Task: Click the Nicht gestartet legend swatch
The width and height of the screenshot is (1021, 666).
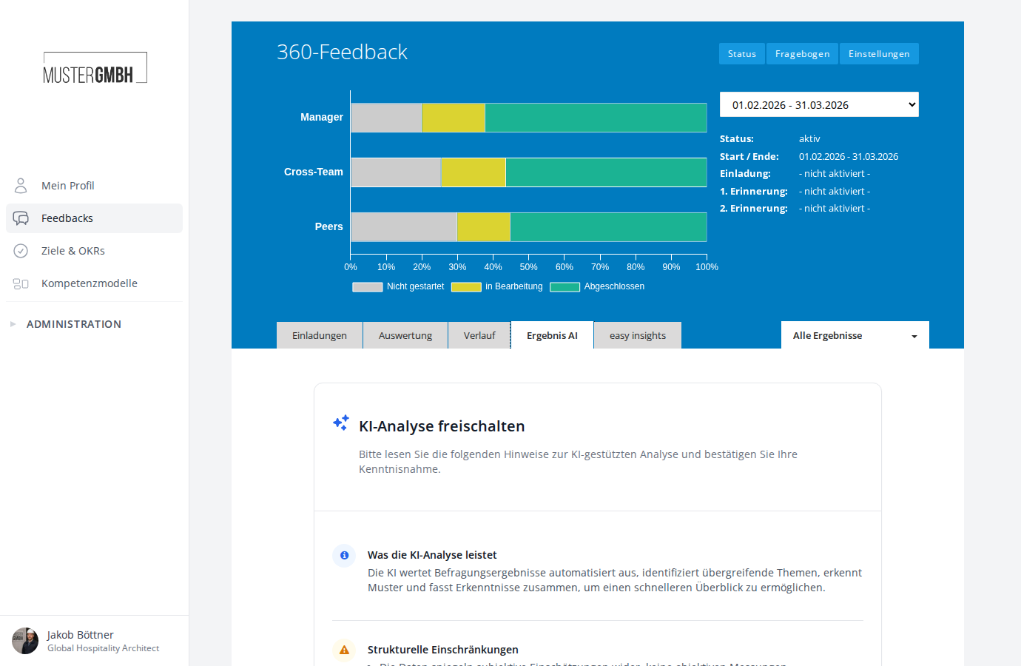Action: [x=368, y=287]
